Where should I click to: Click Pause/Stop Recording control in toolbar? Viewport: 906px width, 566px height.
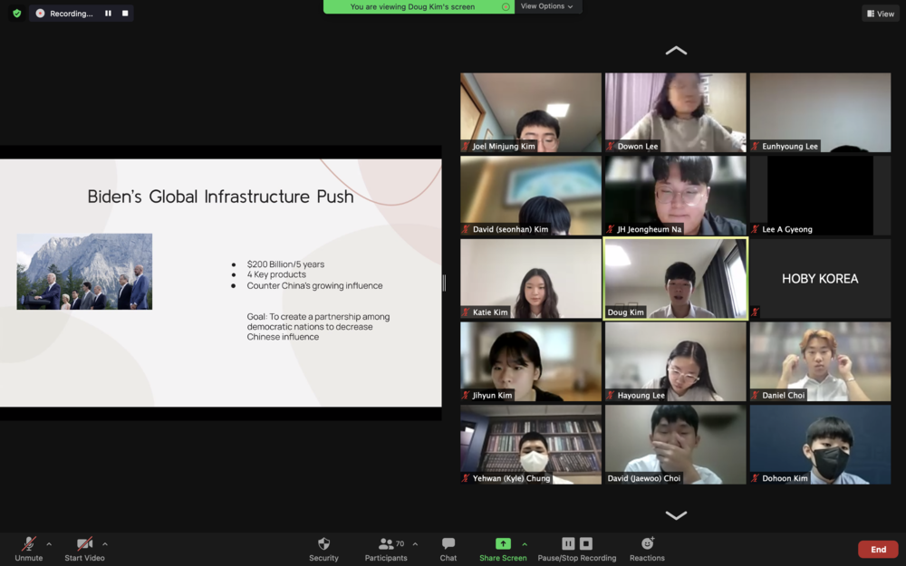click(x=576, y=550)
